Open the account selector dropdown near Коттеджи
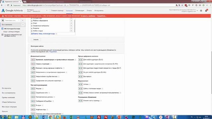This screenshot has width=212, height=119. (x=47, y=11)
